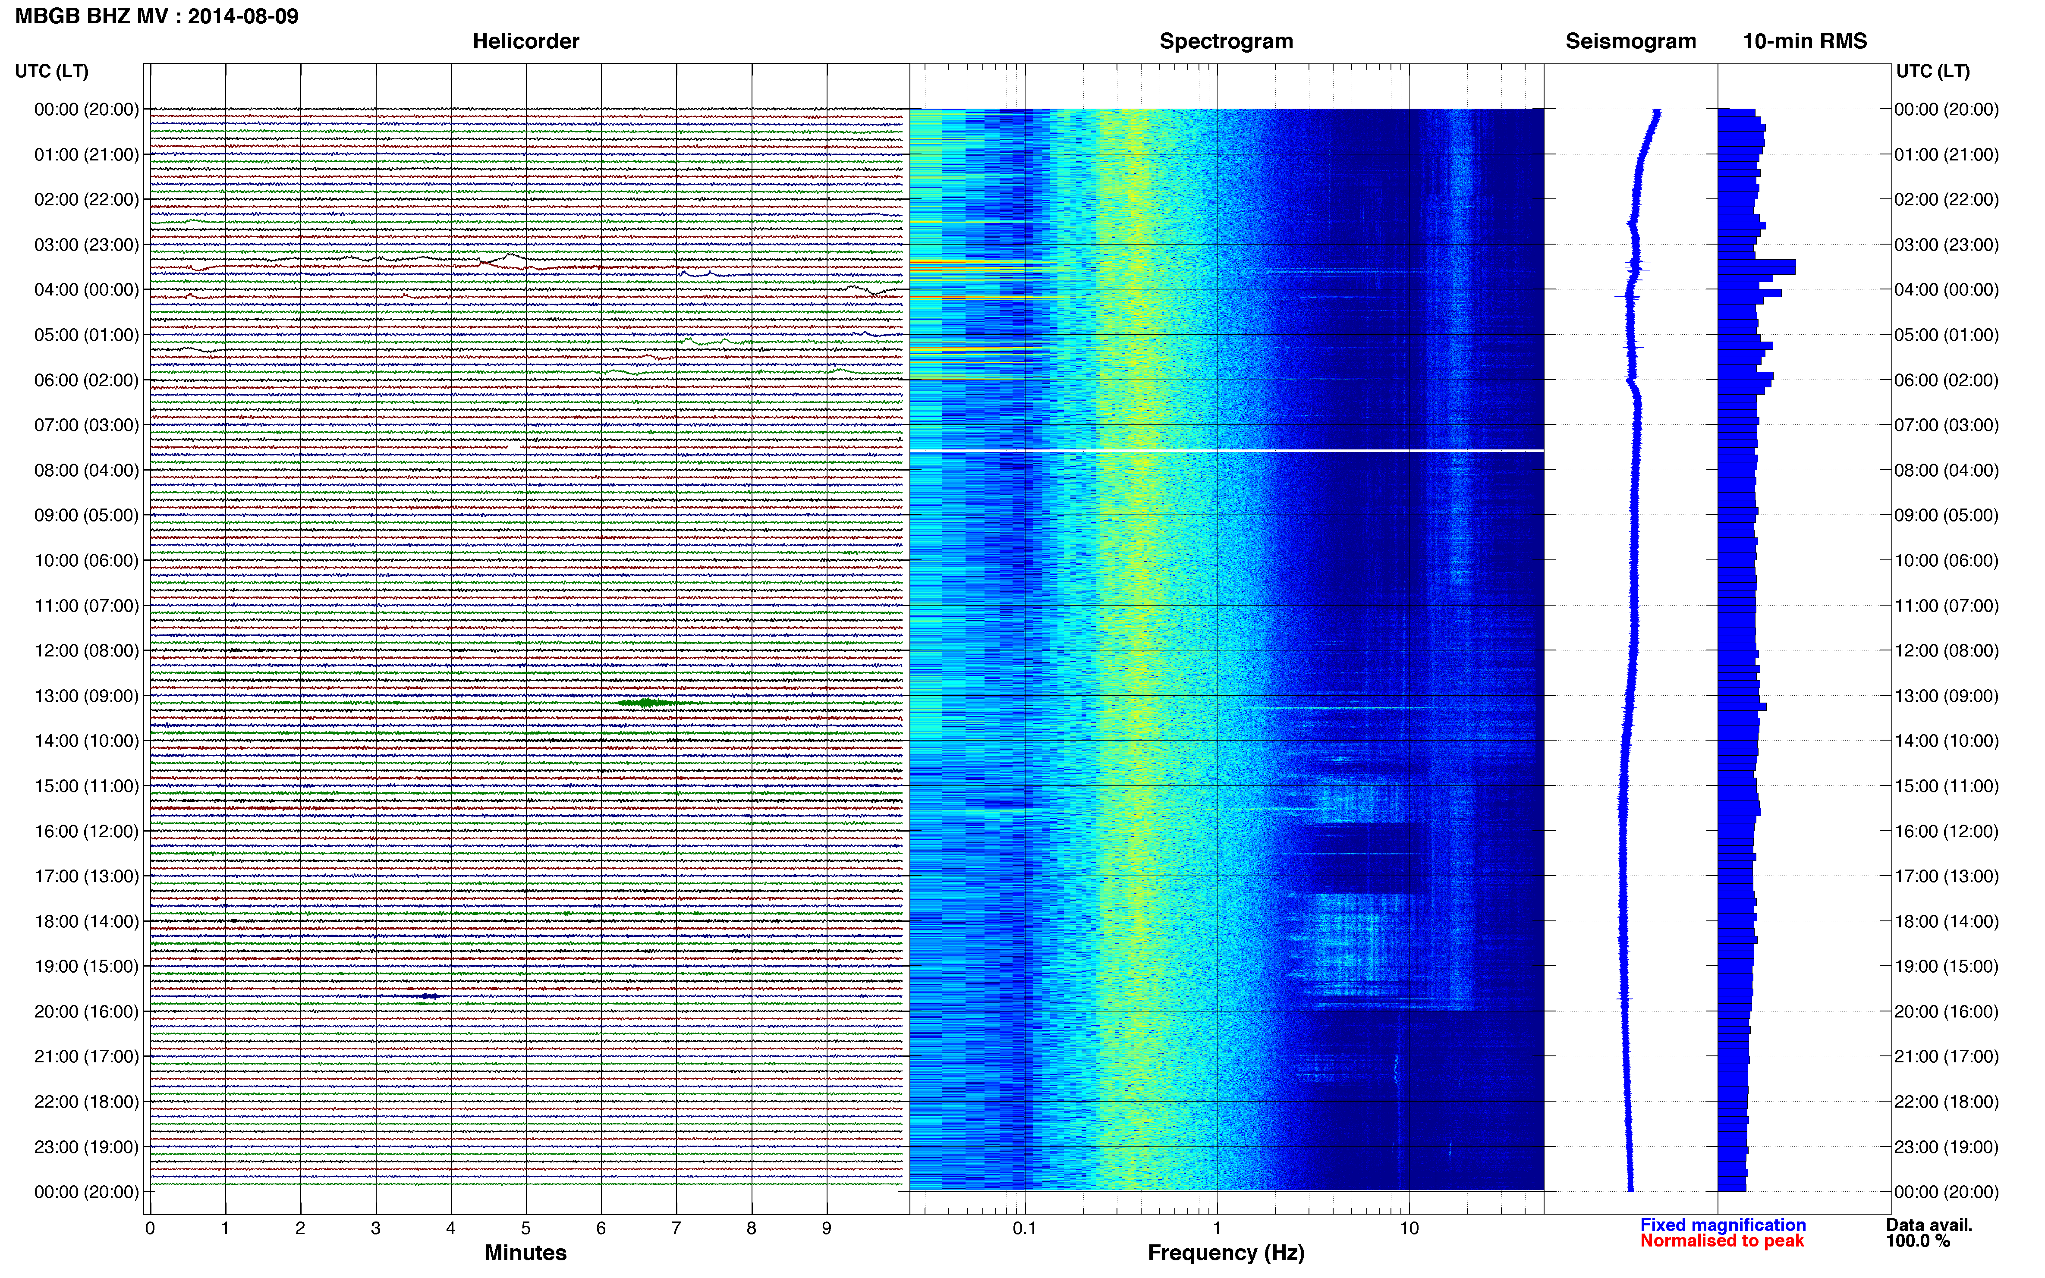The width and height of the screenshot is (2045, 1278).
Task: Click 05:00 (01:00) on the RMS-side time axis
Action: click(1946, 335)
